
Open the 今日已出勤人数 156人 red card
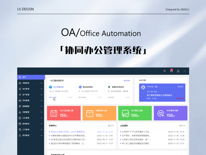pos(64,113)
